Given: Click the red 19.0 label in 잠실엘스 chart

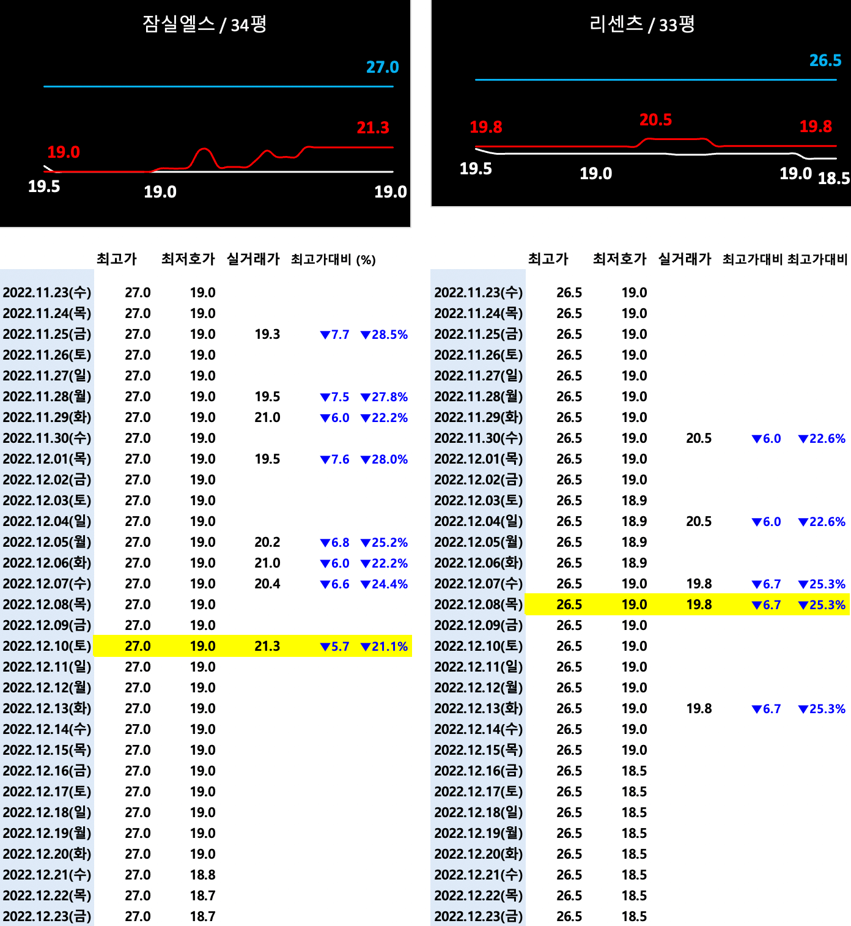Looking at the screenshot, I should [x=64, y=152].
